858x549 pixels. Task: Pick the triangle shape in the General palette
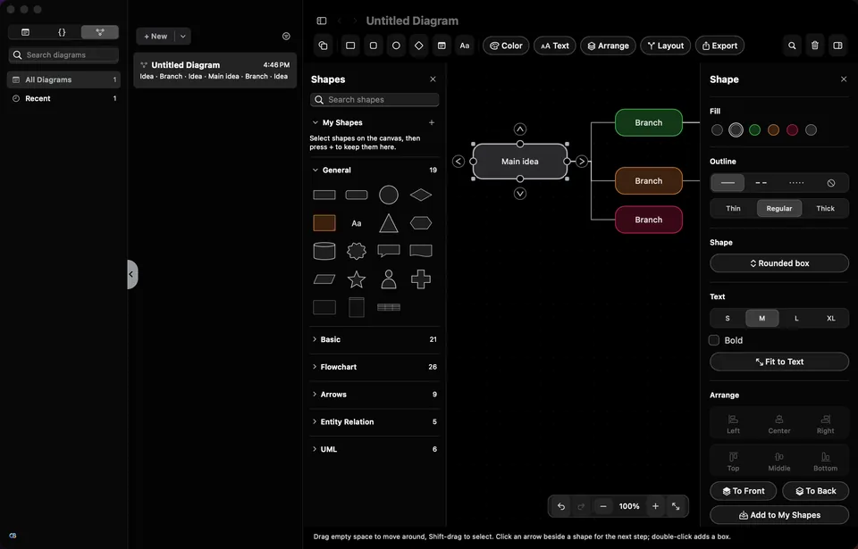pyautogui.click(x=389, y=223)
